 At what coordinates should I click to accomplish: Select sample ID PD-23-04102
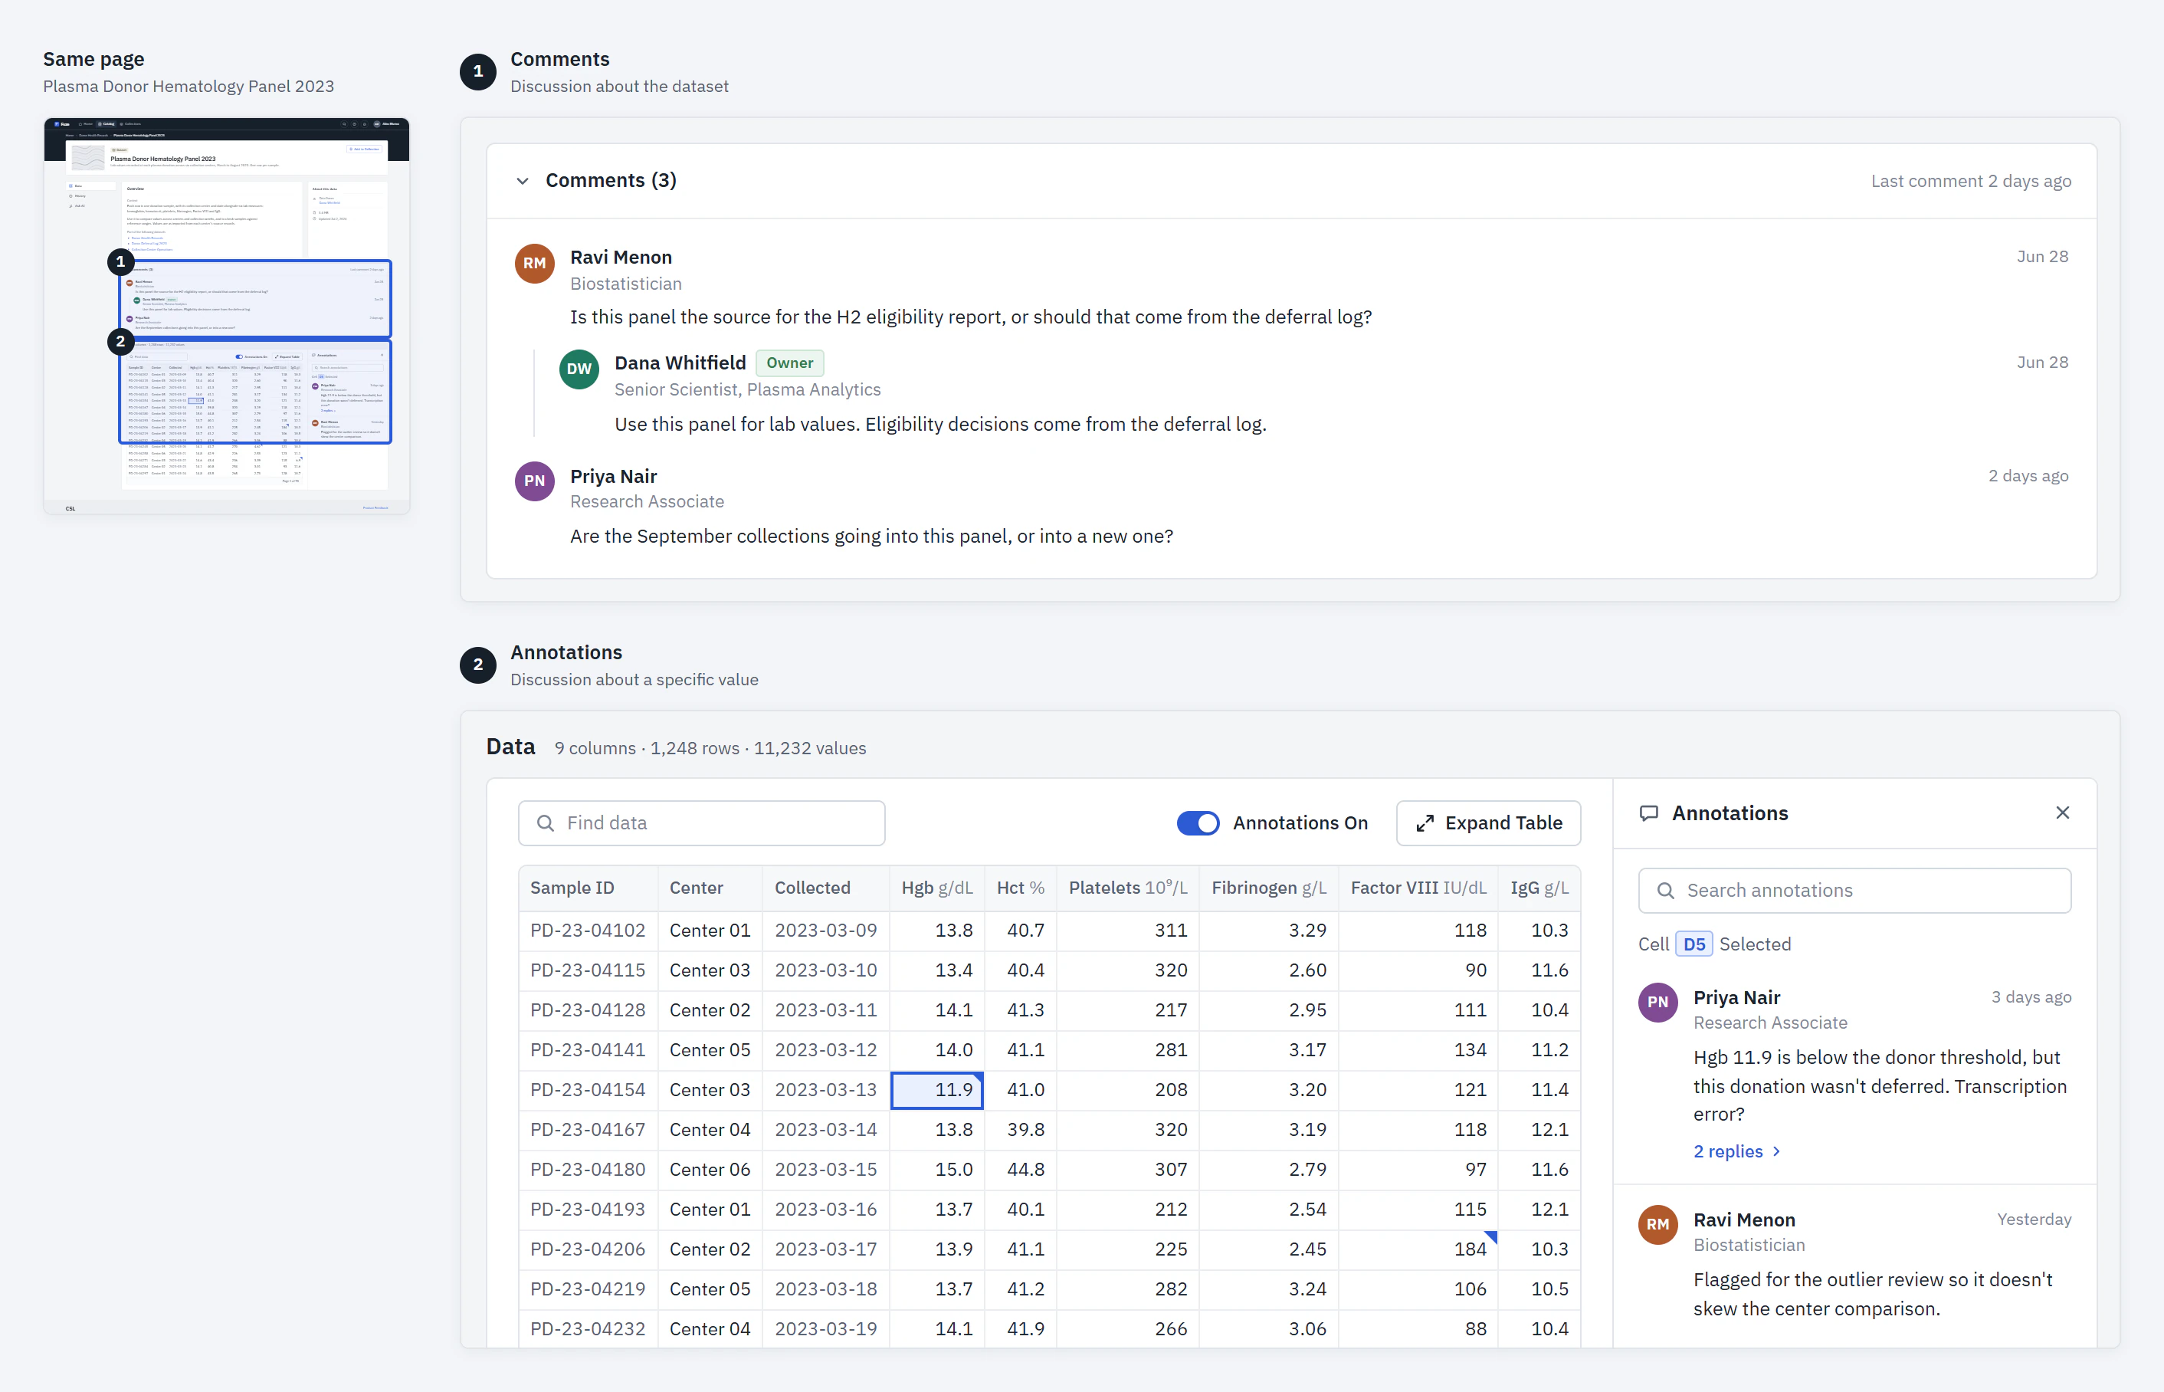[x=587, y=930]
